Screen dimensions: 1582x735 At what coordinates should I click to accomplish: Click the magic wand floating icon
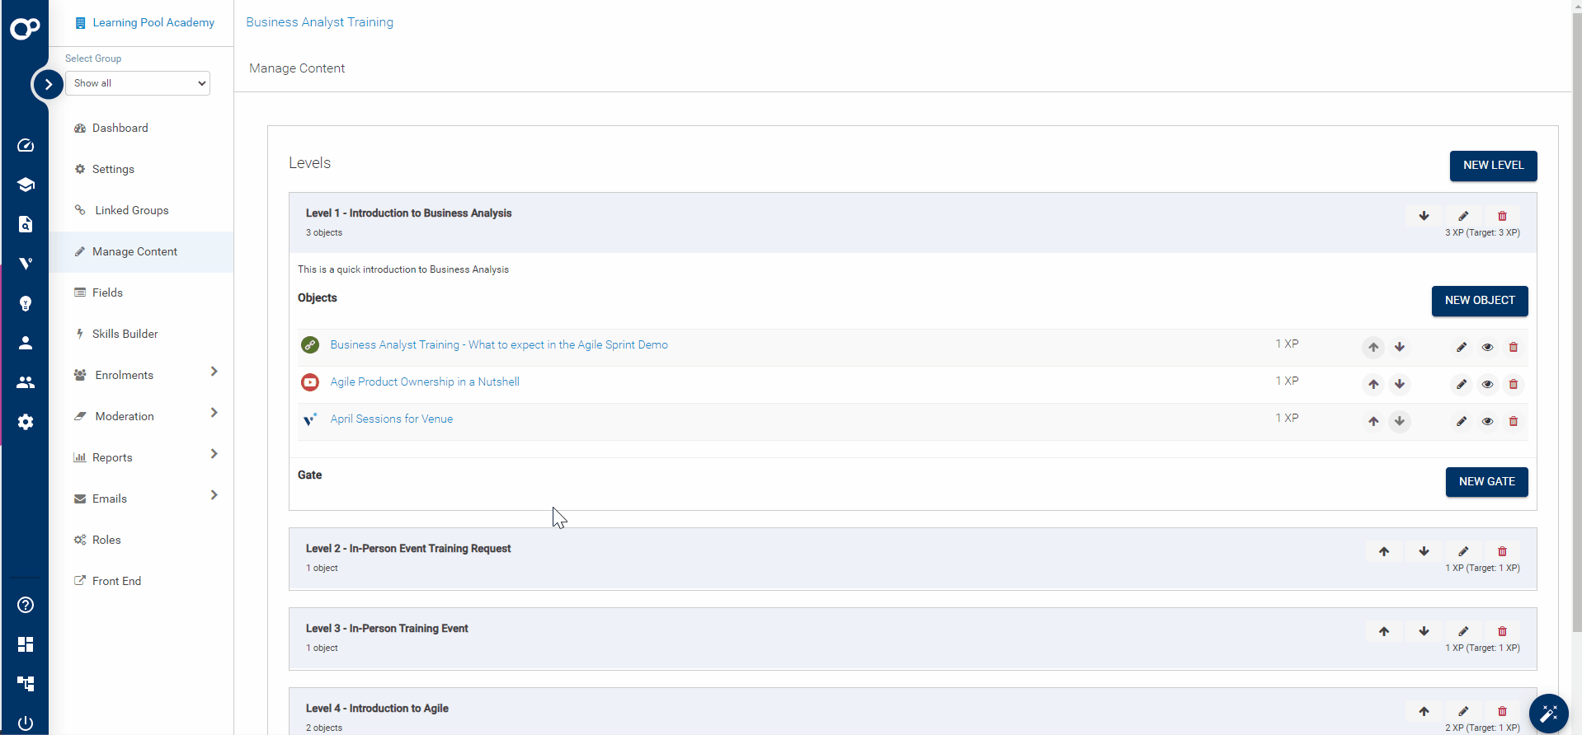[x=1547, y=713]
